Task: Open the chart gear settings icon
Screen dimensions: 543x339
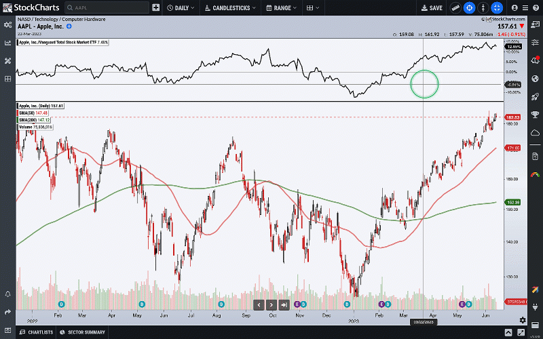Action: (x=523, y=320)
